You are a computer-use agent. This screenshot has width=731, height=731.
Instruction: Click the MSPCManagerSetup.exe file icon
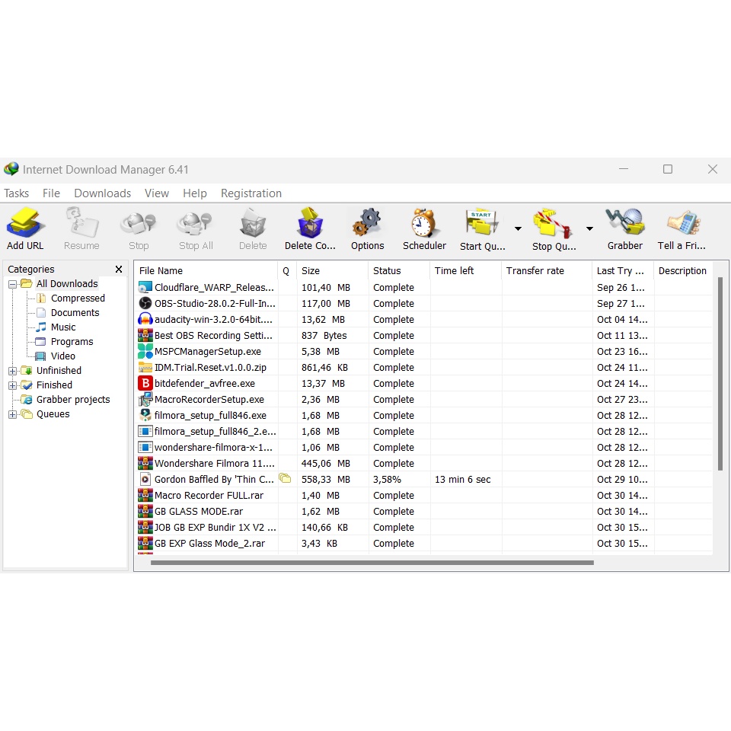[145, 351]
